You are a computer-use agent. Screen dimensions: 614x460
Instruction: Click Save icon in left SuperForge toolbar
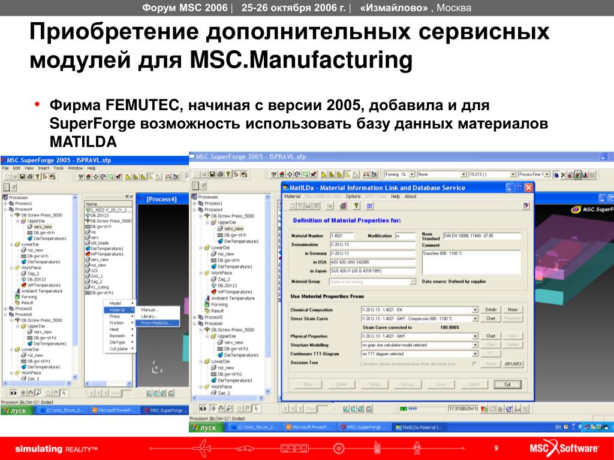pos(22,177)
